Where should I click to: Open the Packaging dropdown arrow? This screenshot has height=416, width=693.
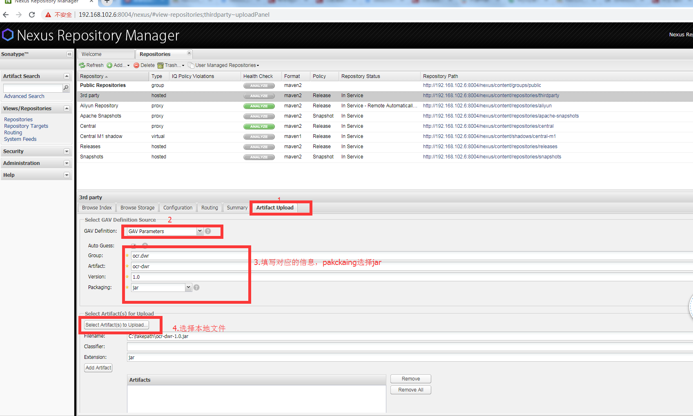[x=188, y=287]
